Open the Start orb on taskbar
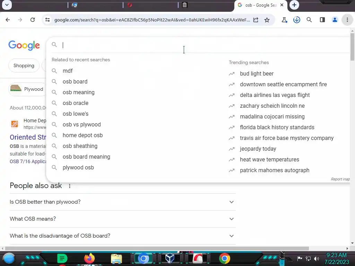The width and height of the screenshot is (355, 266). (9, 258)
